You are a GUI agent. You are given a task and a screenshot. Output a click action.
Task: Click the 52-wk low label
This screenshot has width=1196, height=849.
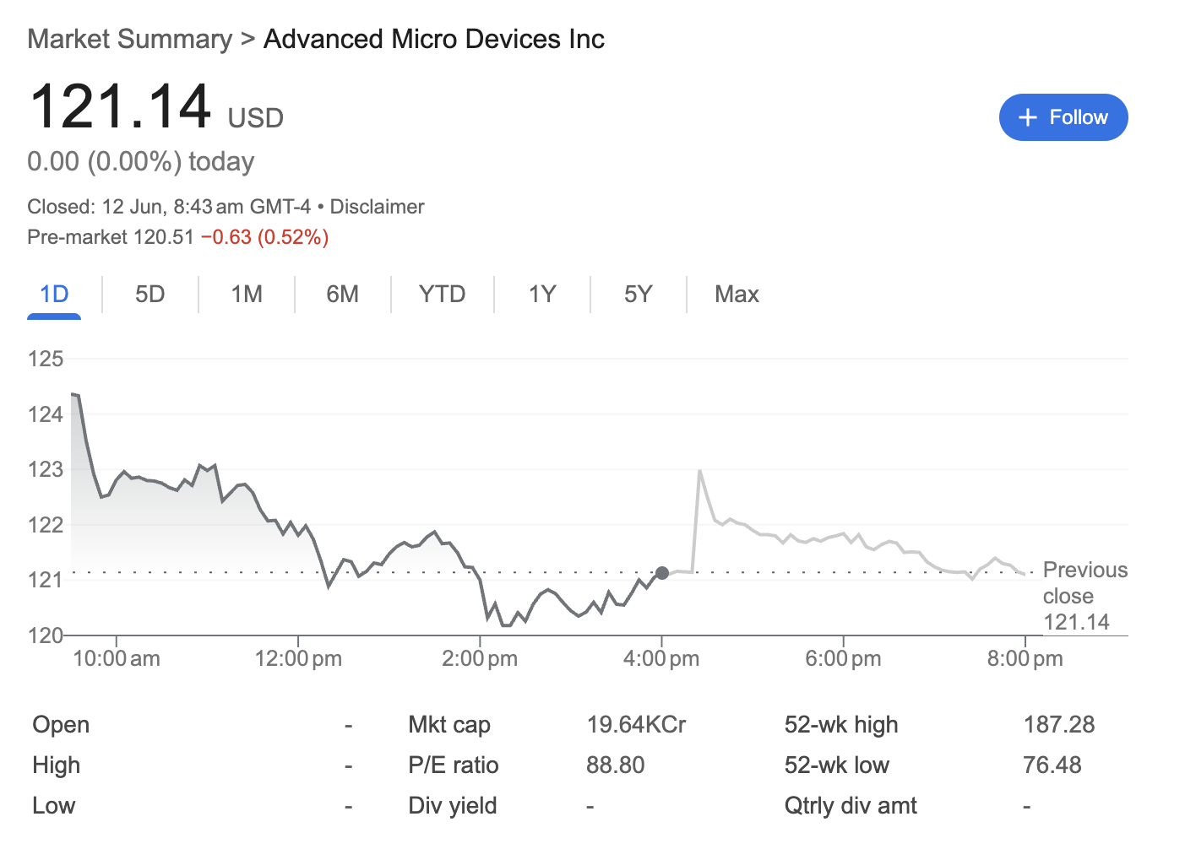point(837,765)
